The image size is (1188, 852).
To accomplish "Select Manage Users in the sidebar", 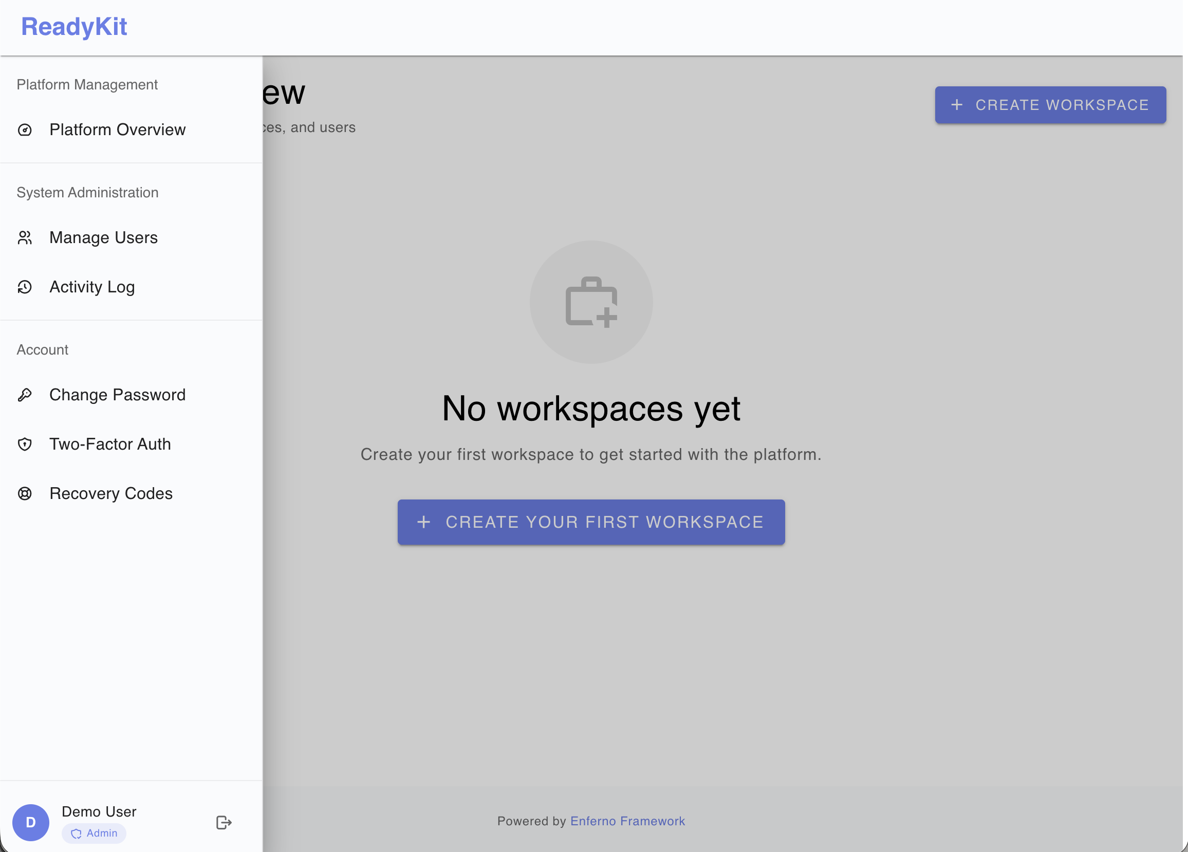I will coord(103,238).
